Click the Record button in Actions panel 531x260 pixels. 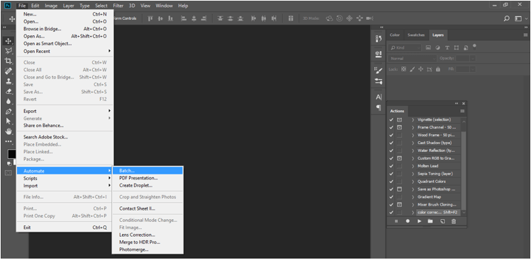408,221
